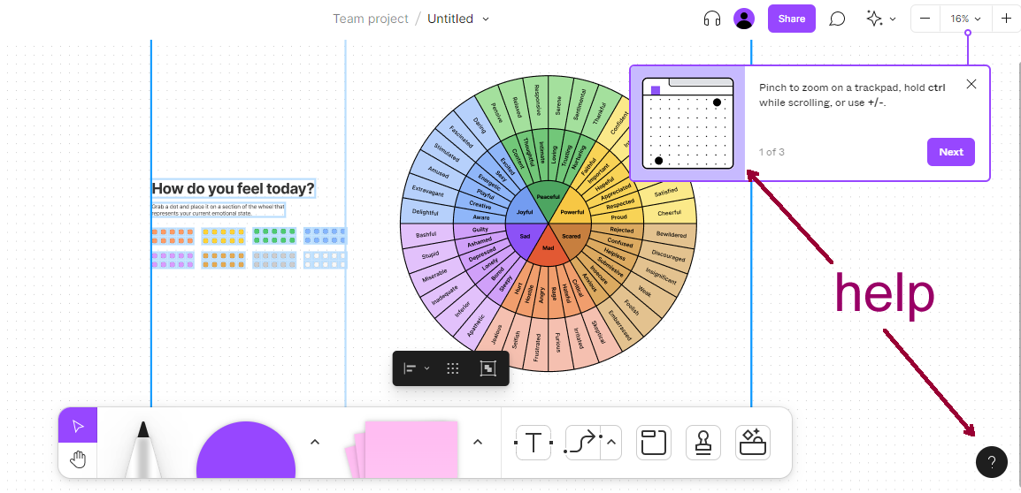
Task: Click the Joyful wheel segment
Action: coord(525,212)
